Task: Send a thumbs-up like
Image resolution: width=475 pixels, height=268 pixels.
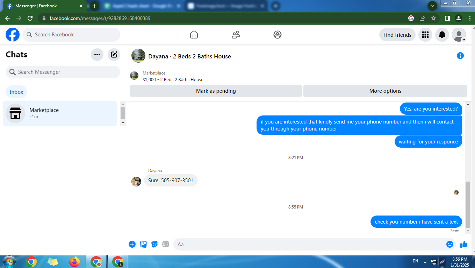Action: click(x=464, y=244)
